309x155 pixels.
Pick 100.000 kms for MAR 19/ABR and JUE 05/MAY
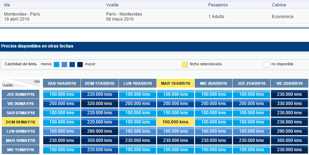176,94
